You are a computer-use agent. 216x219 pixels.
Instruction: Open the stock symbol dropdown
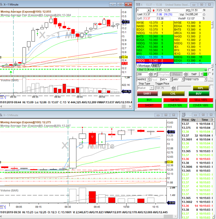[149, 10]
